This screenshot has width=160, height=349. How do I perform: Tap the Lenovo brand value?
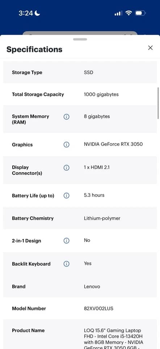coord(92,286)
